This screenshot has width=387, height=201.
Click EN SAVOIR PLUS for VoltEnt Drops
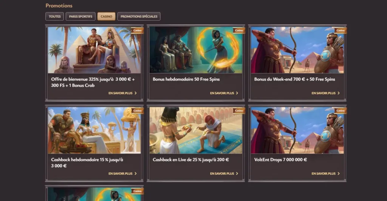click(x=324, y=173)
